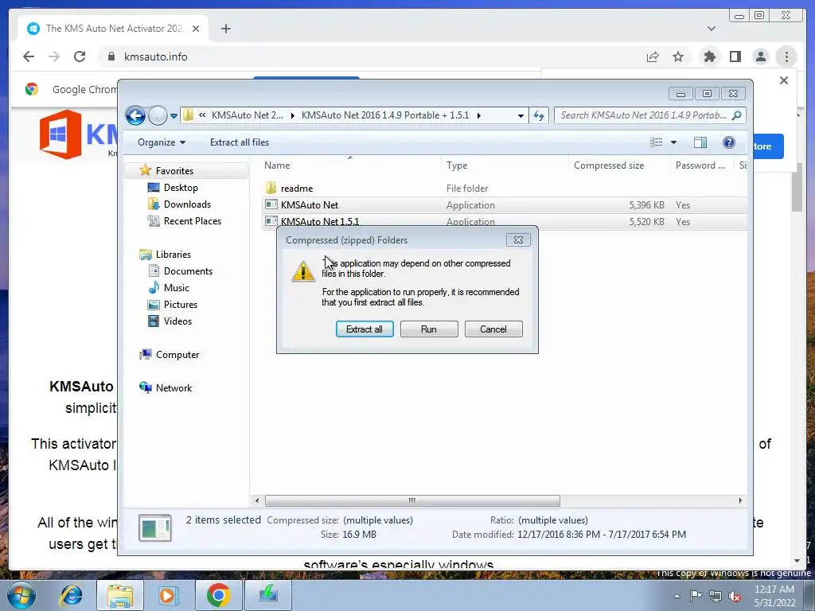
Task: Open the view options dropdown arrow
Action: [x=673, y=142]
